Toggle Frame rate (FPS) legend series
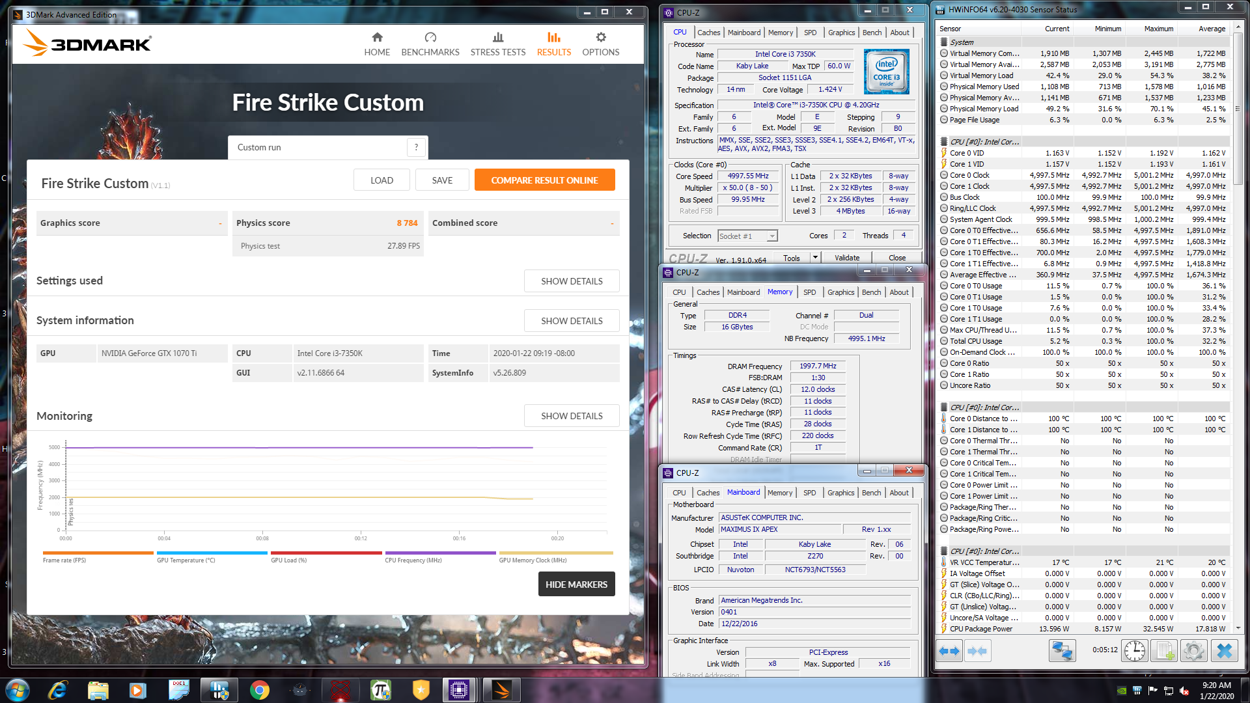This screenshot has width=1250, height=703. (x=98, y=557)
